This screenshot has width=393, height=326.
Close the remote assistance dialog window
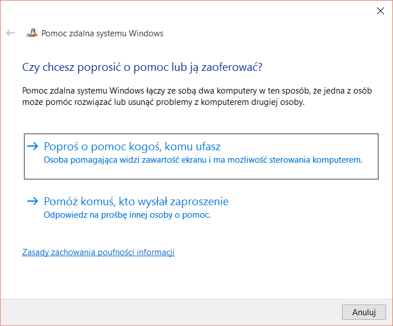click(x=379, y=10)
